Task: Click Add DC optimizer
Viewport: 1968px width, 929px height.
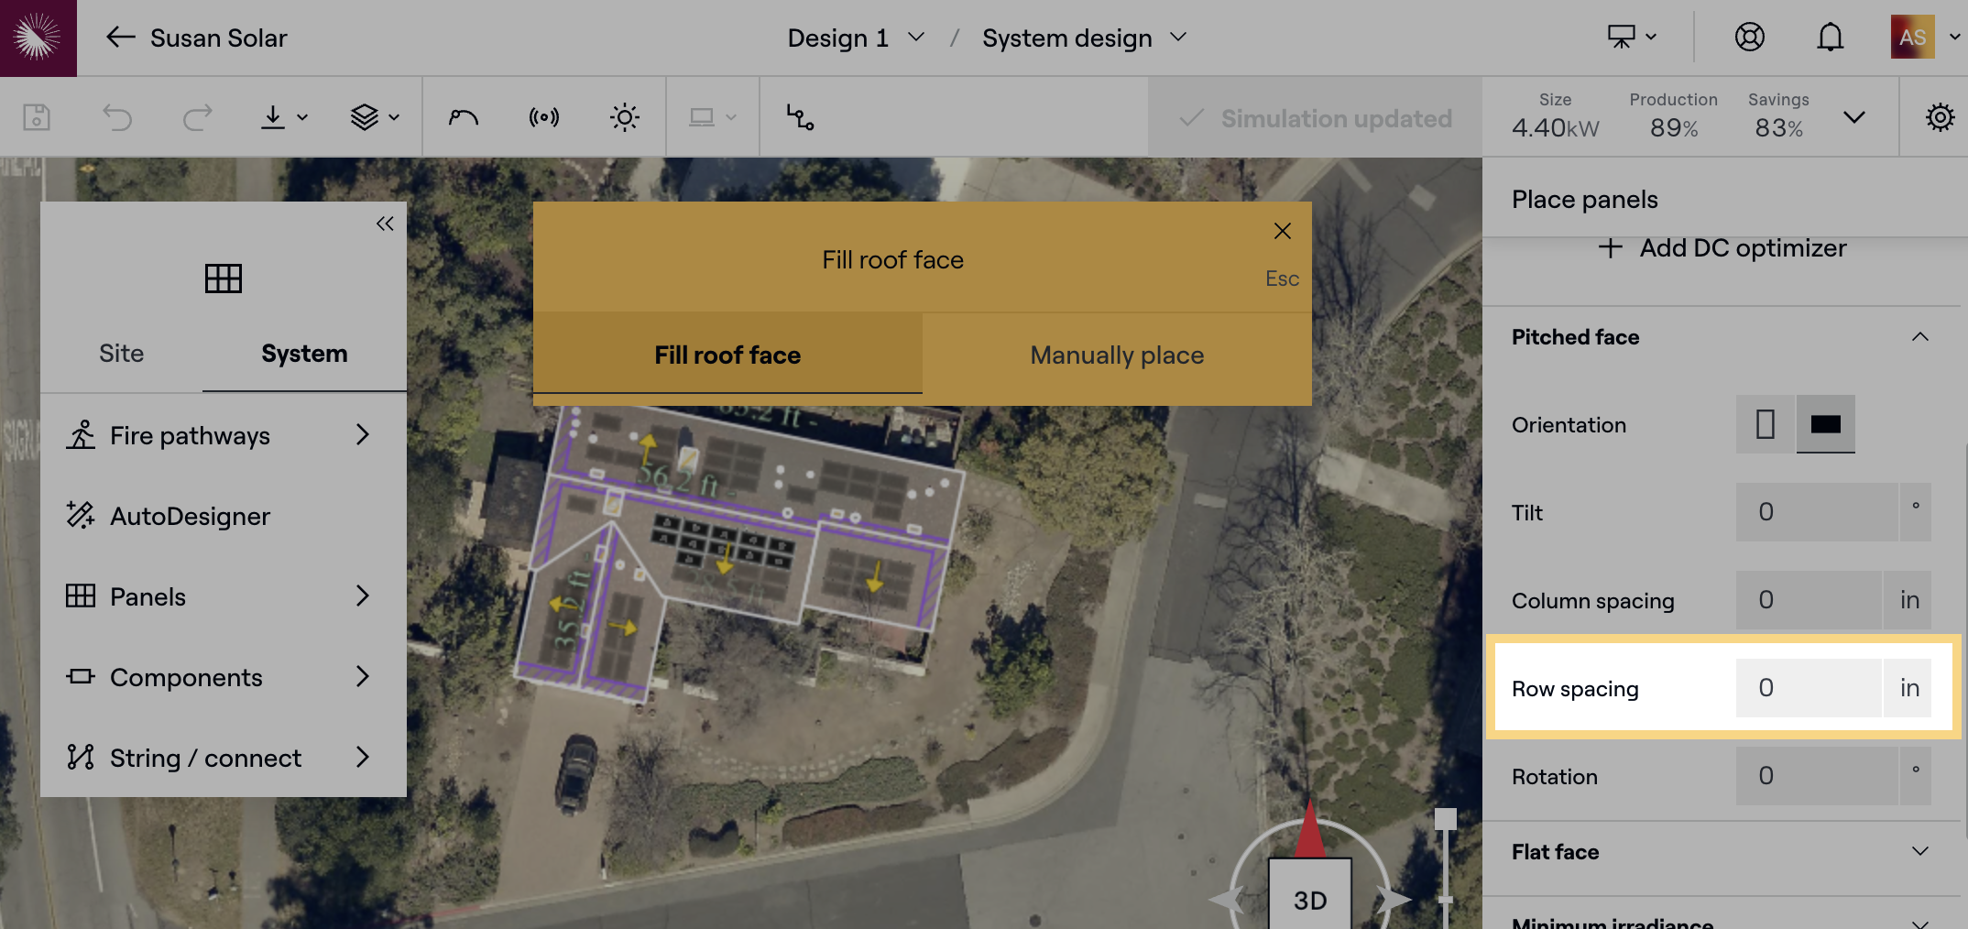Action: [1722, 248]
